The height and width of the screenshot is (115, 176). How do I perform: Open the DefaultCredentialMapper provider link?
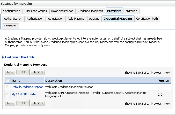[x=27, y=87]
